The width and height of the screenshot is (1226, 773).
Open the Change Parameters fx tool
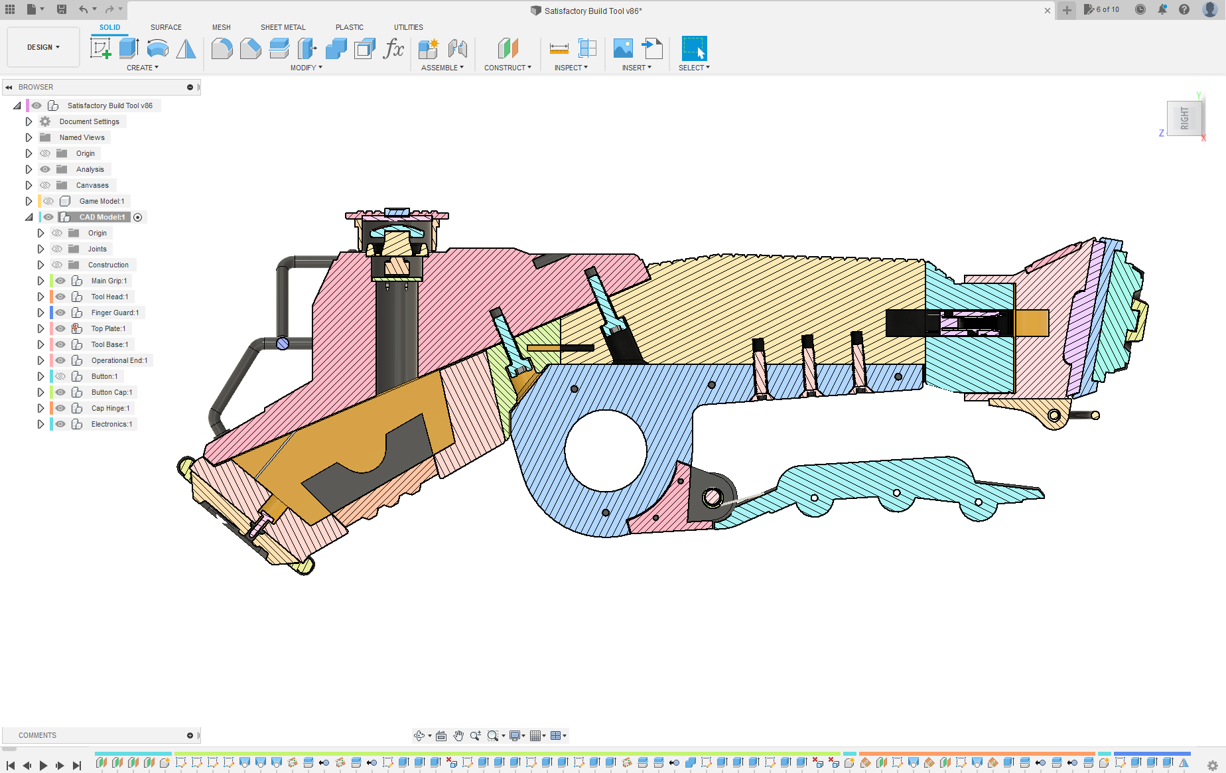click(393, 48)
